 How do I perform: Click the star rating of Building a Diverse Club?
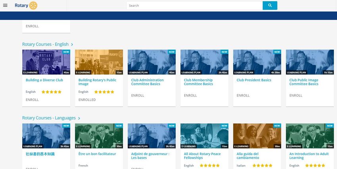point(52,92)
